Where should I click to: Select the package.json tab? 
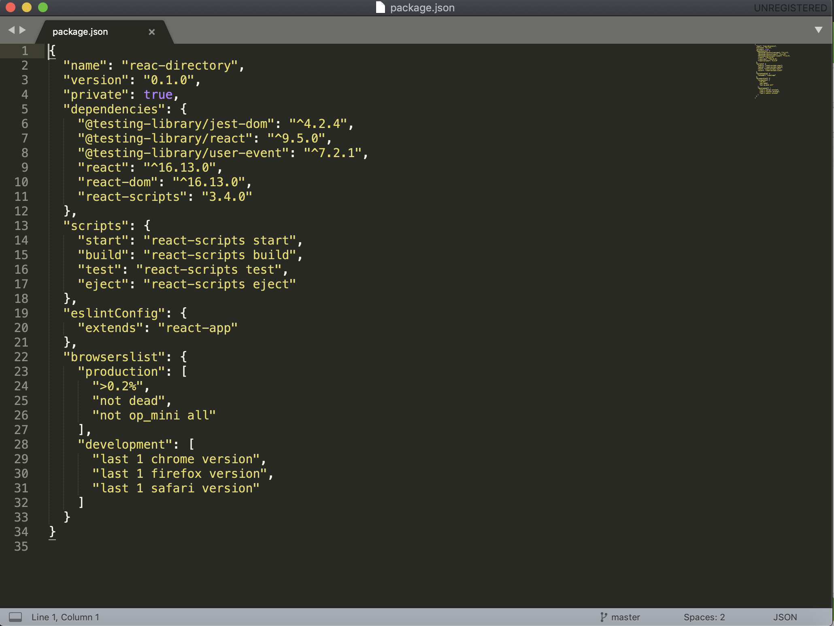coord(80,32)
